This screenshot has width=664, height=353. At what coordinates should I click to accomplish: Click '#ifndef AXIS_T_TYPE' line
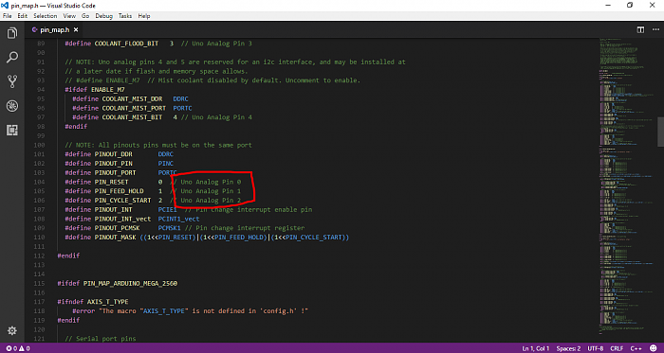click(93, 302)
